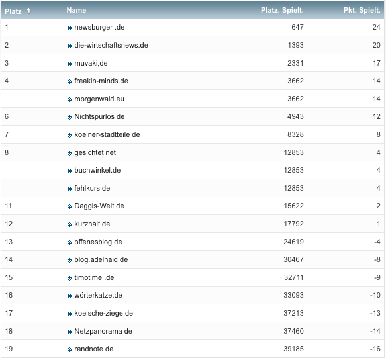The image size is (386, 360).
Task: Click the arrow icon before blog.adelhaid de
Action: pyautogui.click(x=70, y=260)
